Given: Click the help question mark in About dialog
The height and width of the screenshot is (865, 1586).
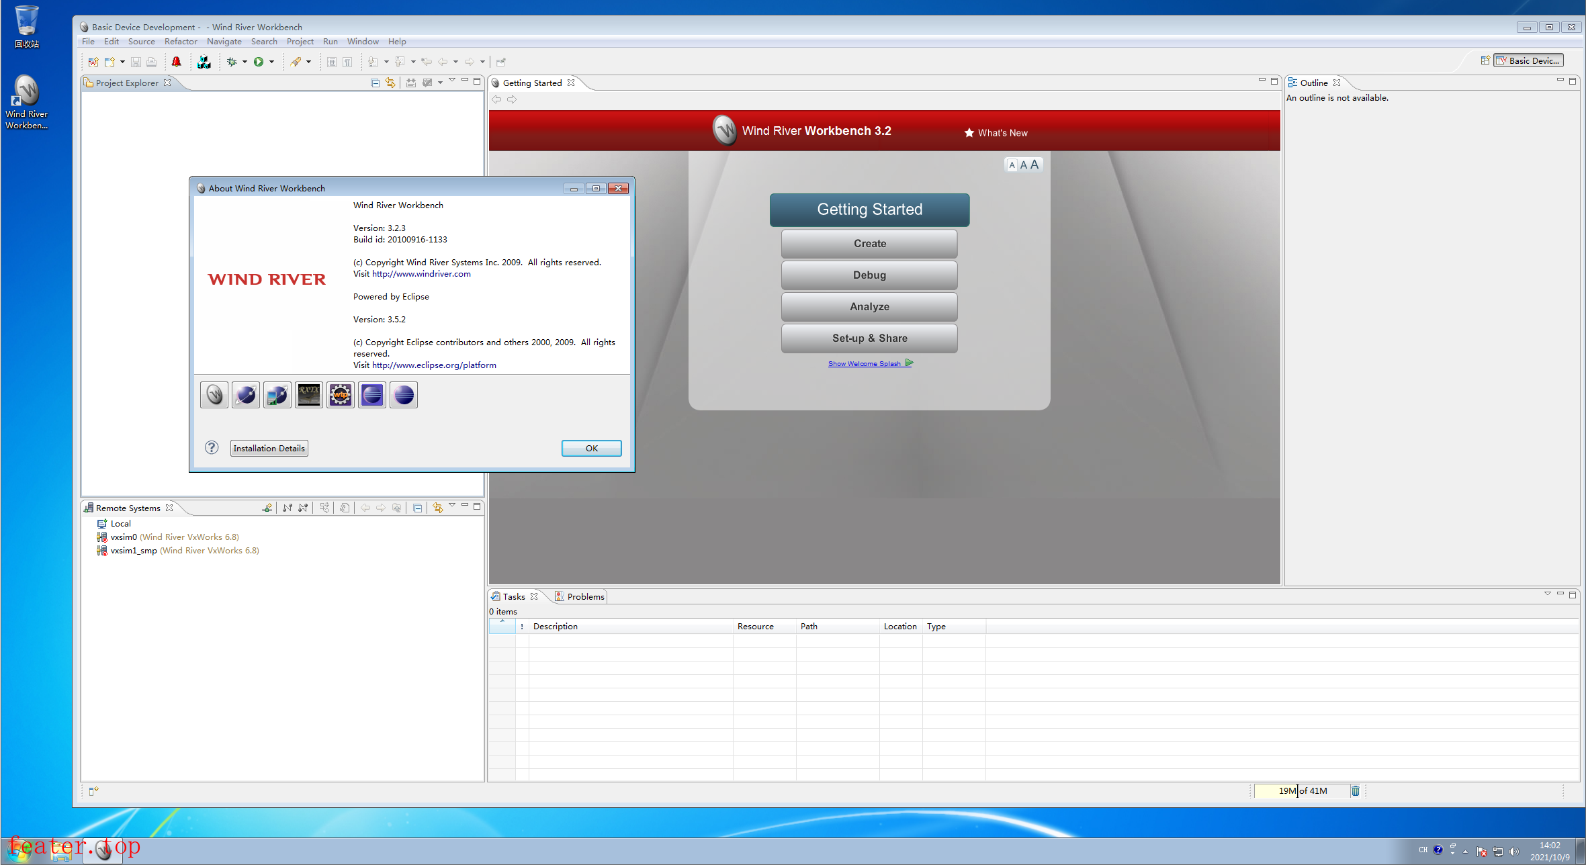Looking at the screenshot, I should click(x=212, y=447).
